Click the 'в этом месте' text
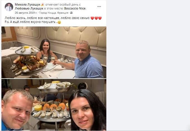The image size is (190, 131). (x=54, y=9)
